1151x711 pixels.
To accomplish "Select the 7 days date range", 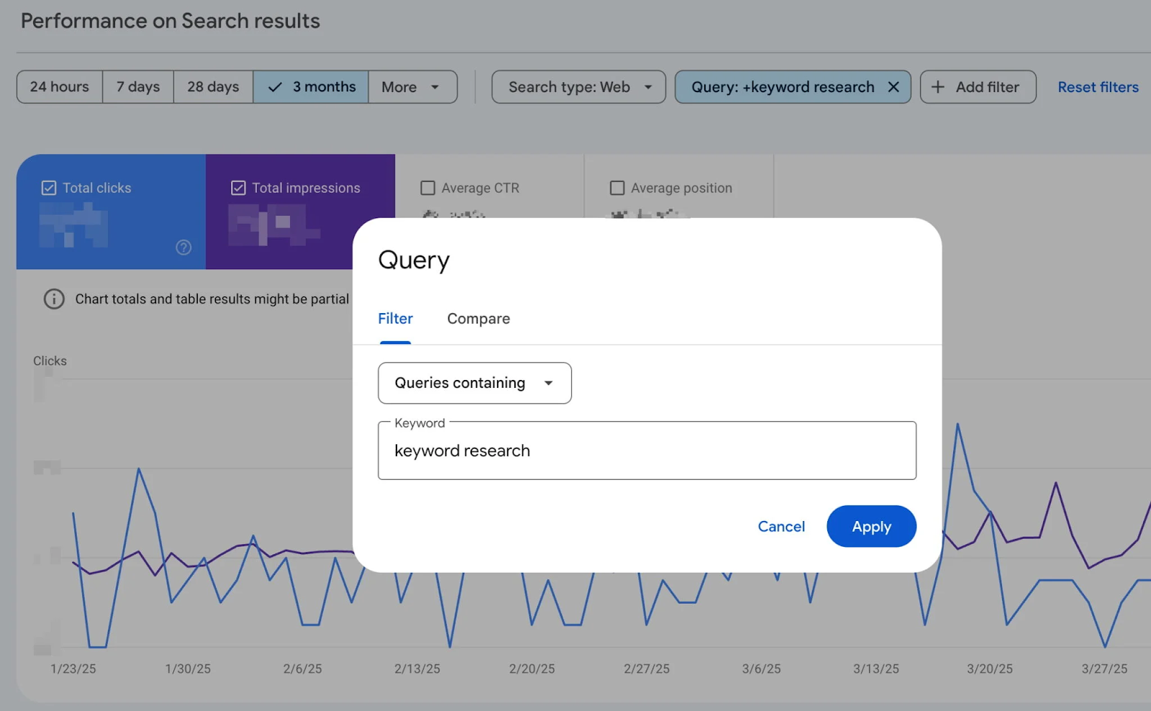I will tap(137, 86).
